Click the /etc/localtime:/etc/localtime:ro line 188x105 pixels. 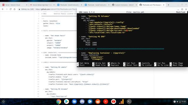tap(105, 32)
